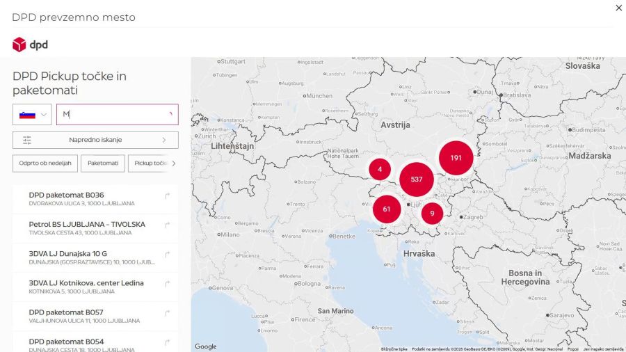This screenshot has height=352, width=626.
Task: Select DPD paketomat B057 list entry
Action: [95, 316]
